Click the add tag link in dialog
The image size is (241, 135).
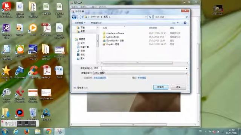click(142, 78)
